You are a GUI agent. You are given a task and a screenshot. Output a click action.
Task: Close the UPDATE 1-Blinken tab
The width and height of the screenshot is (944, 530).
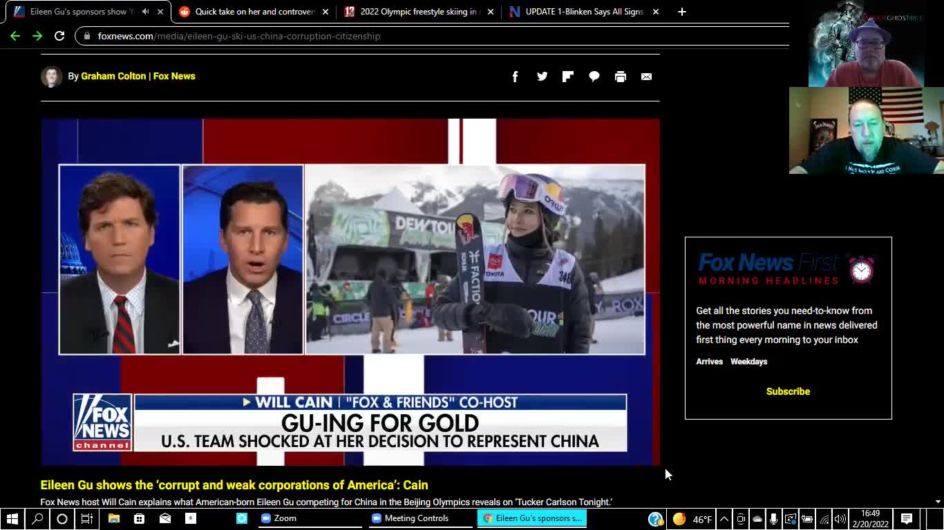click(x=656, y=12)
